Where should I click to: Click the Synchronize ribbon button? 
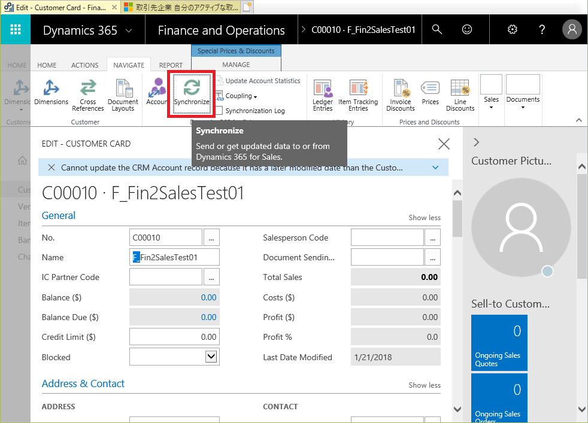point(192,93)
